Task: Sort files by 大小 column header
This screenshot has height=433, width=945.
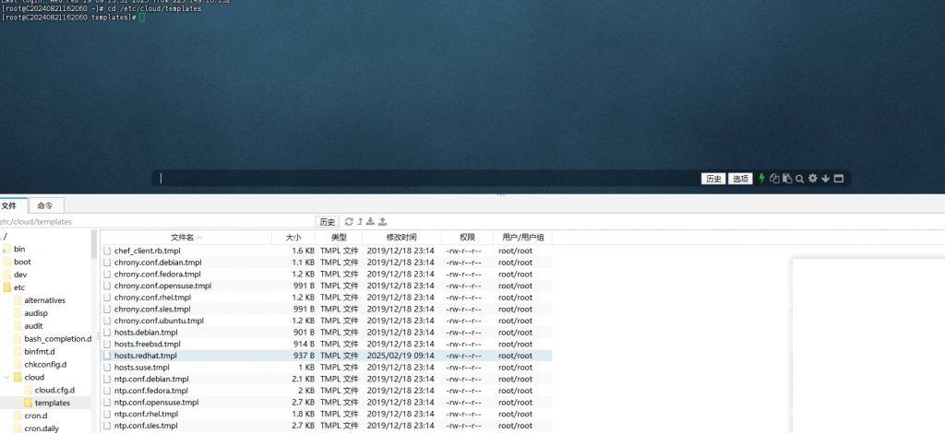Action: coord(293,238)
